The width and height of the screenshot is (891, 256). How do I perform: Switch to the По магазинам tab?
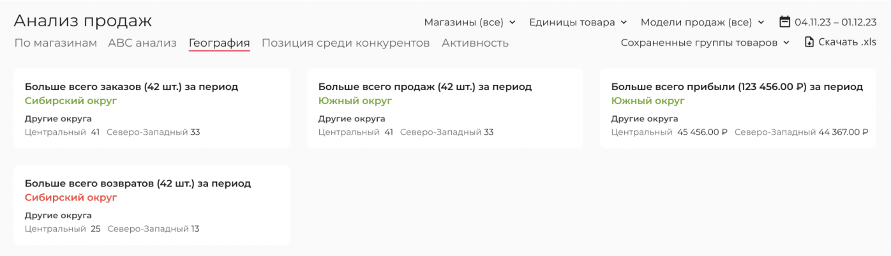(x=56, y=43)
